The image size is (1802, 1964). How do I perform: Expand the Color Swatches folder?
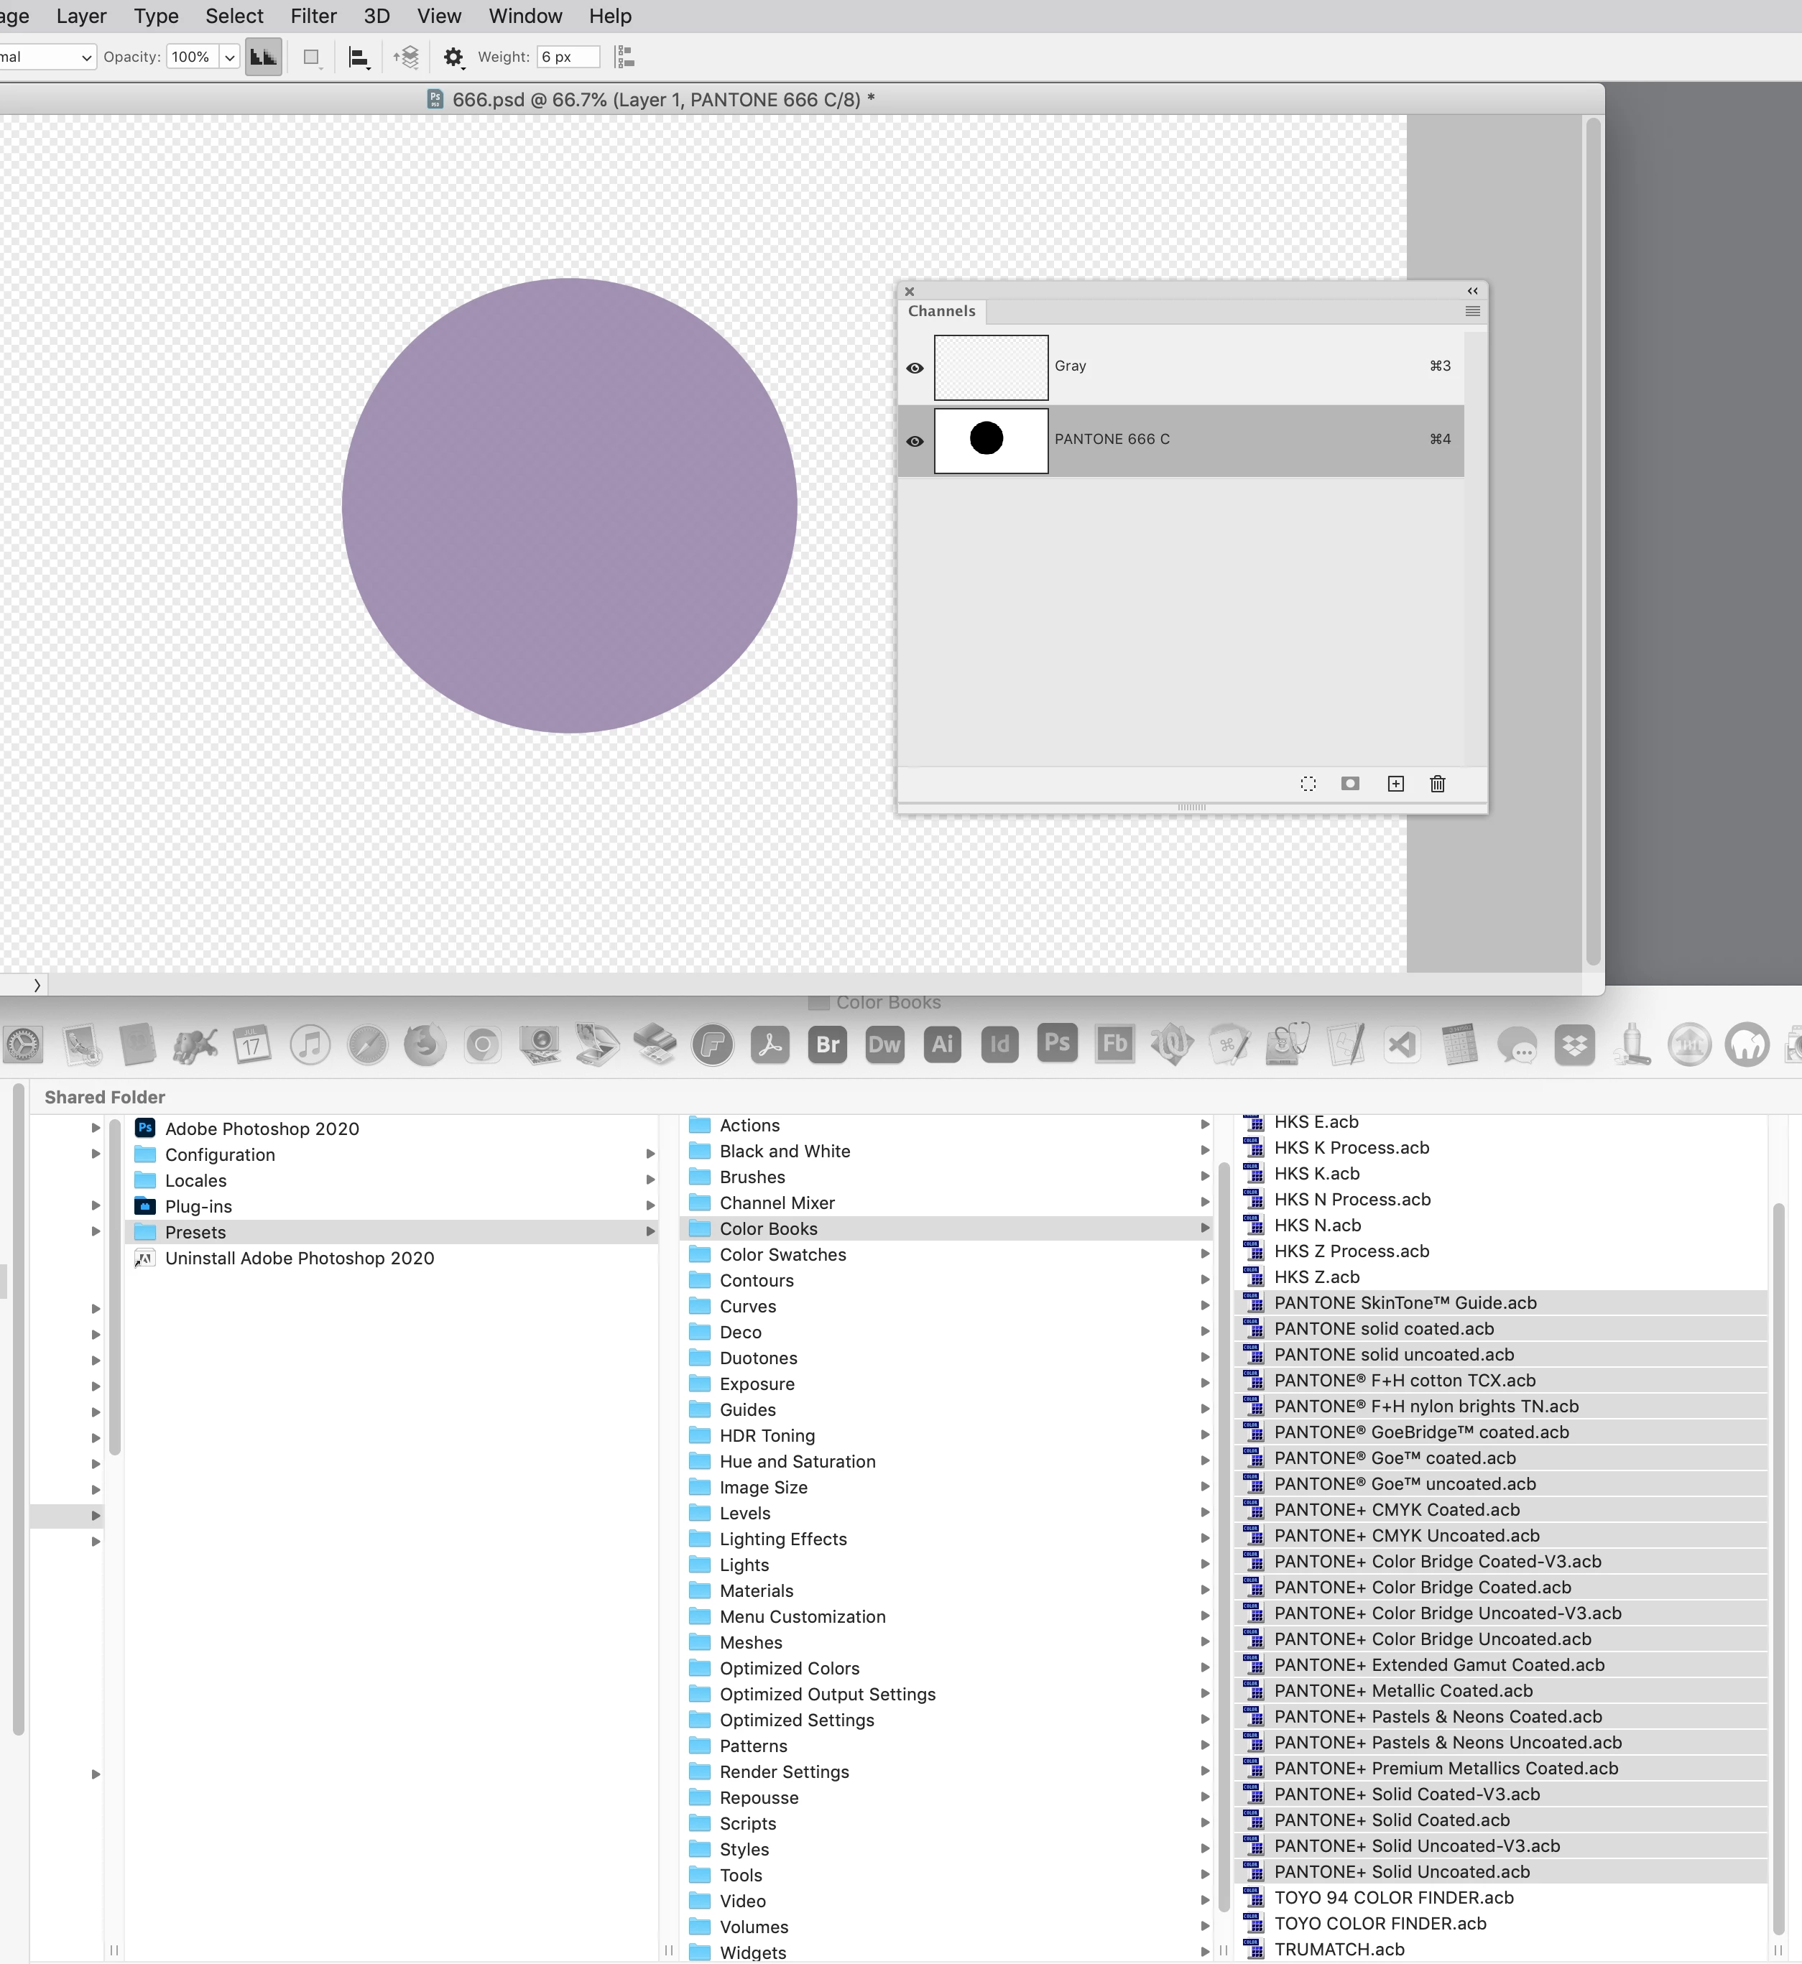(1204, 1254)
